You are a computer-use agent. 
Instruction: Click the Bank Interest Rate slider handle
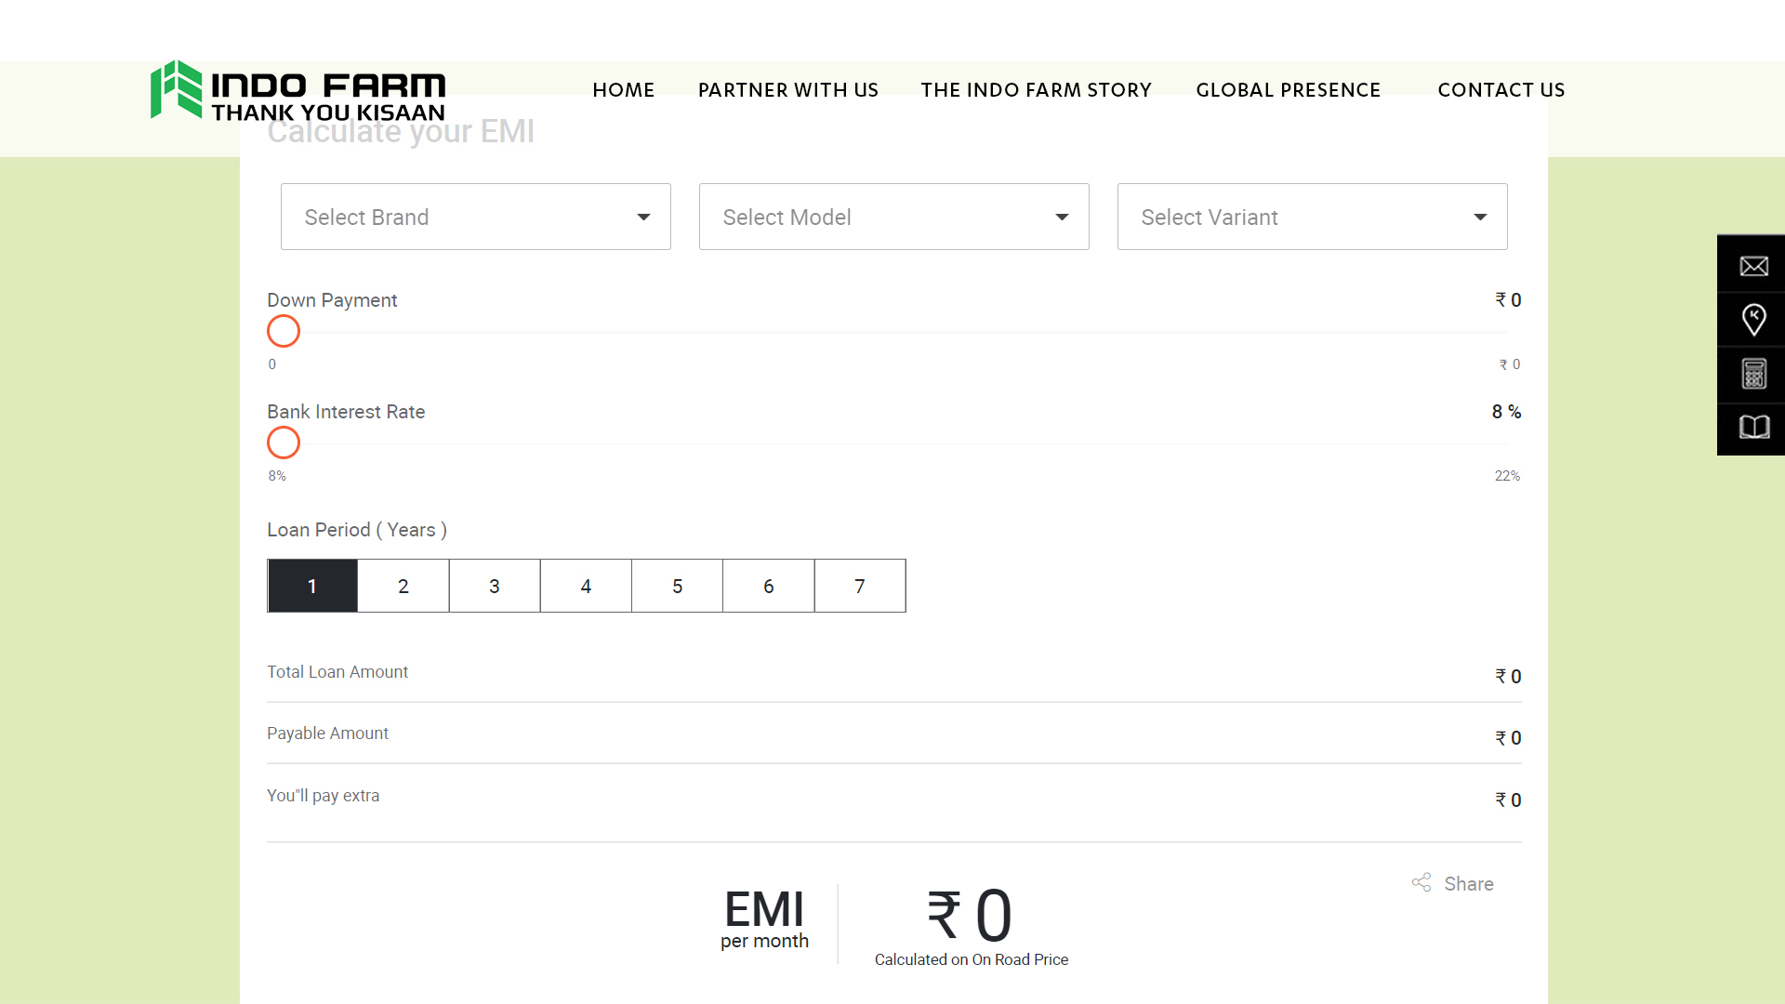284,443
